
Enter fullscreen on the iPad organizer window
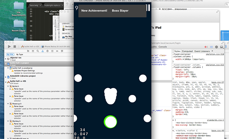[x=218, y=12]
